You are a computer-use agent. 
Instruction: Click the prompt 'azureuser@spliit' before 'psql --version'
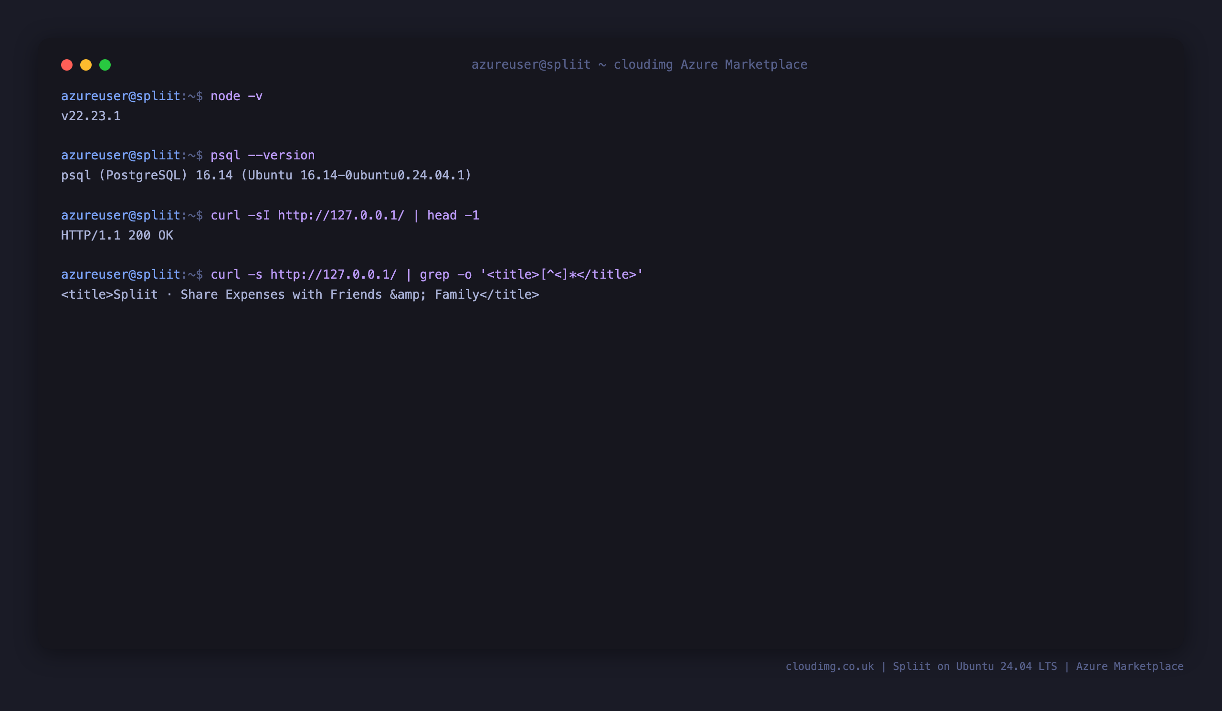click(121, 156)
